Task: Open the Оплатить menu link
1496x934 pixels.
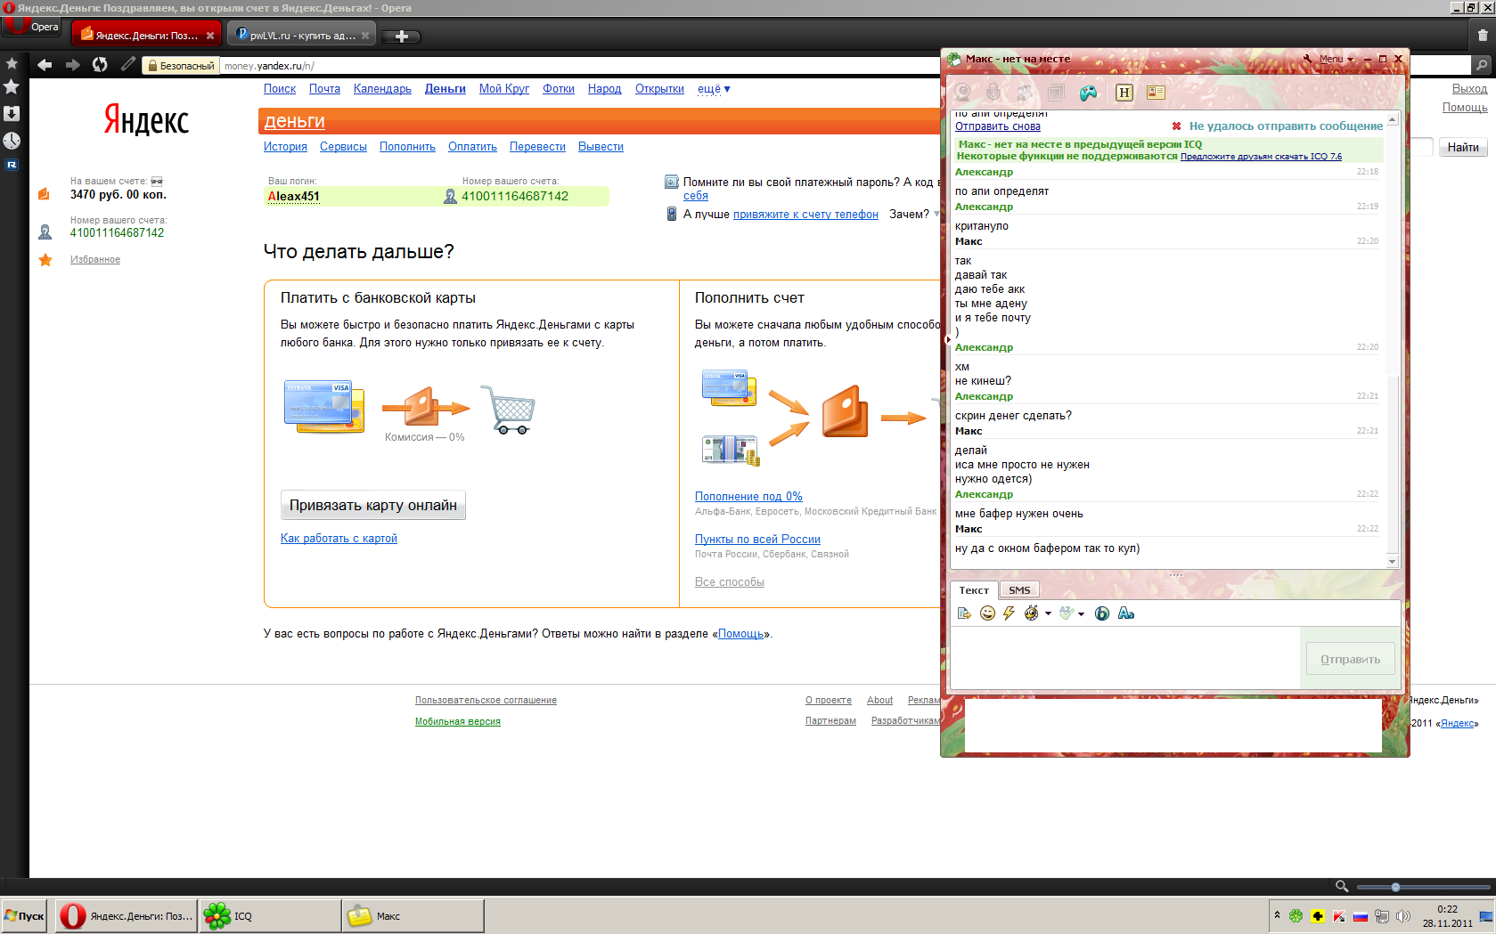Action: tap(472, 147)
